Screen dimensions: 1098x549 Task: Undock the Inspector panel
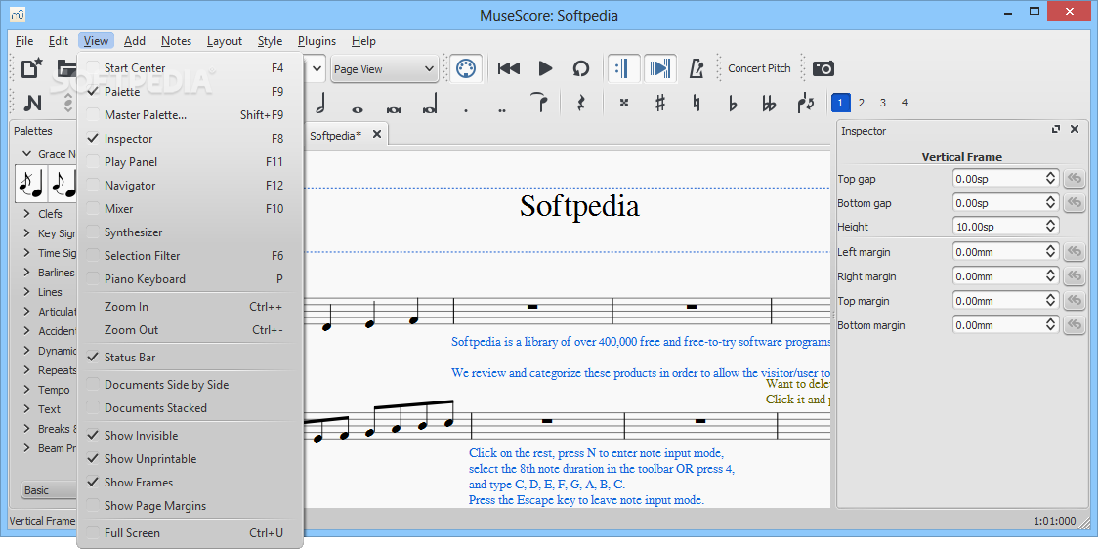tap(1056, 130)
